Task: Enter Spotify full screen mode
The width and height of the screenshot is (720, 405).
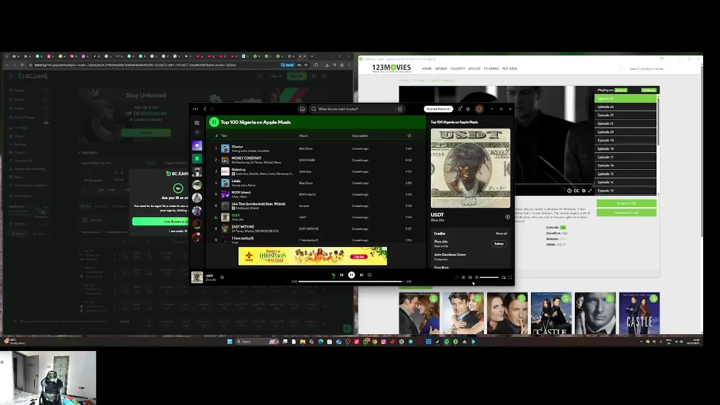Action: tap(510, 277)
